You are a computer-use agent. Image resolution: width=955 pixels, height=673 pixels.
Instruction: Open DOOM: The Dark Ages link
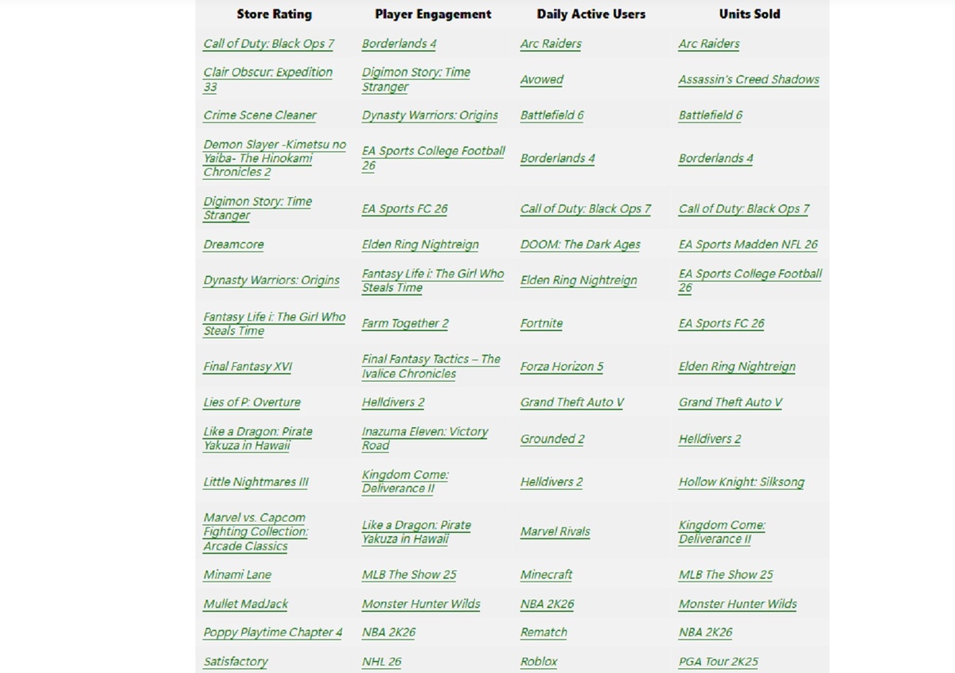point(580,245)
